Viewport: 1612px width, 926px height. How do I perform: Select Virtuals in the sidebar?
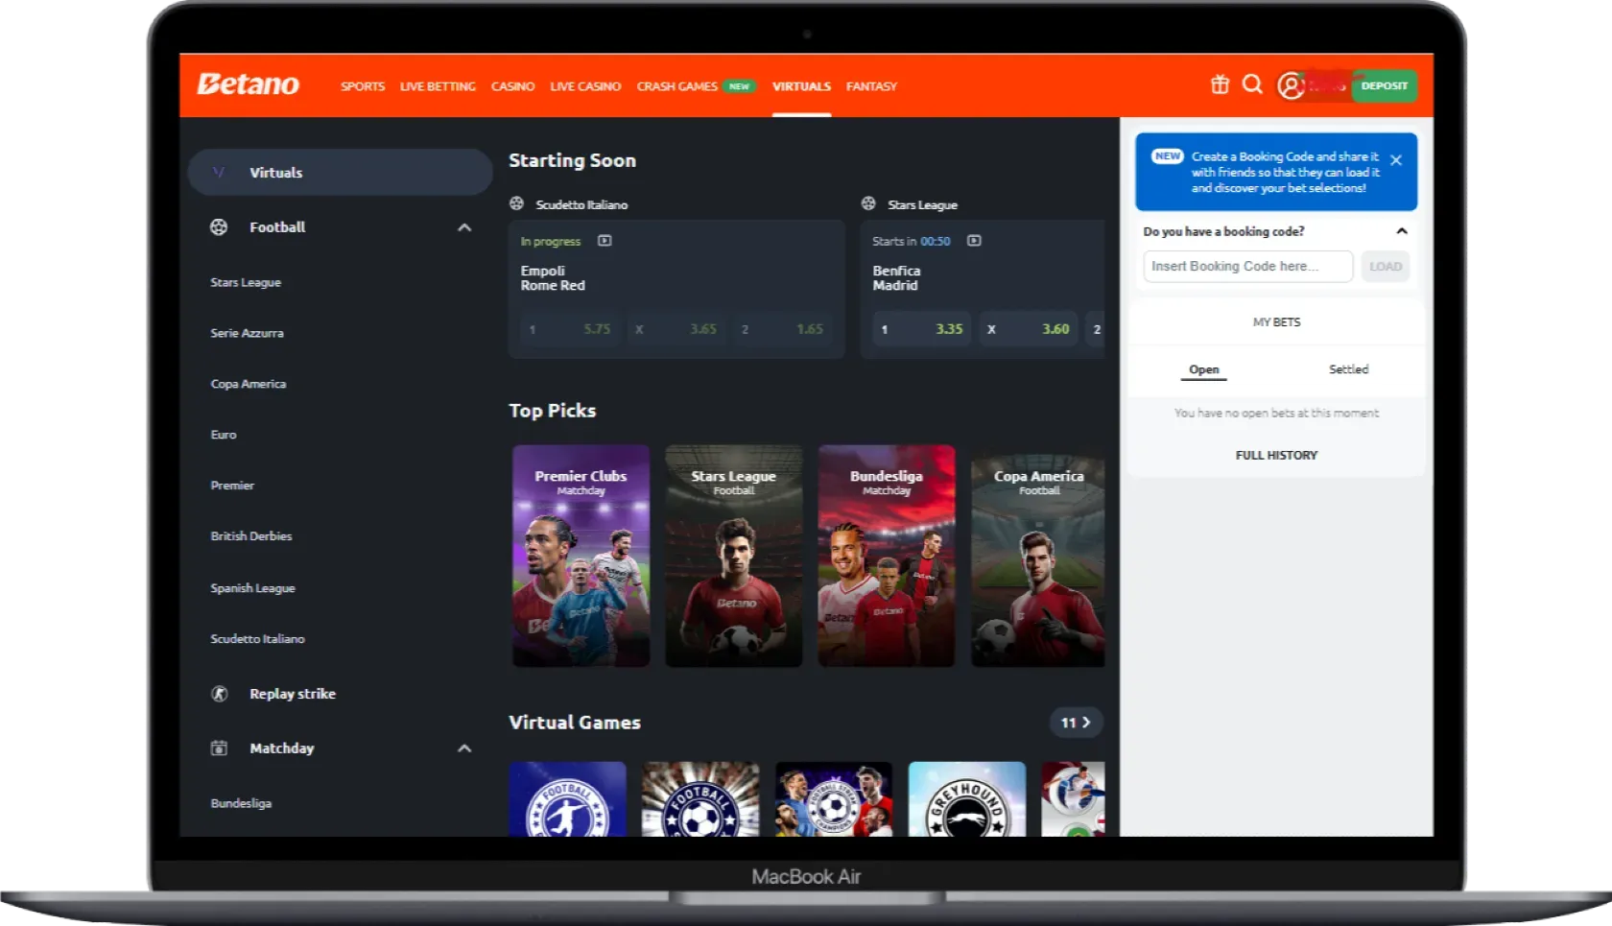pos(340,173)
